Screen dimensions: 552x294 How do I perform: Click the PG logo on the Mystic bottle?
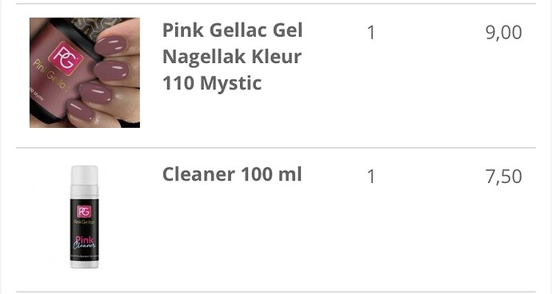(66, 59)
